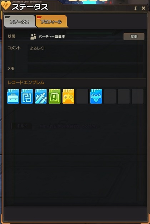The width and height of the screenshot is (150, 224).
Task: Select the last empty emblem slot
Action: coord(137,96)
